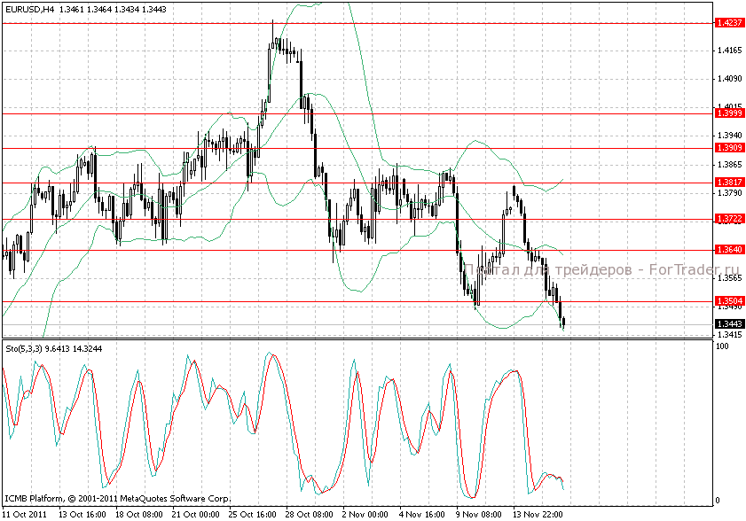
Task: Click the 1.4165 price axis value
Action: [x=730, y=51]
